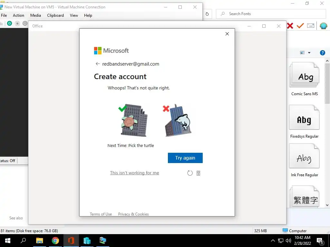Click the Search Fonts input field

coord(271,14)
